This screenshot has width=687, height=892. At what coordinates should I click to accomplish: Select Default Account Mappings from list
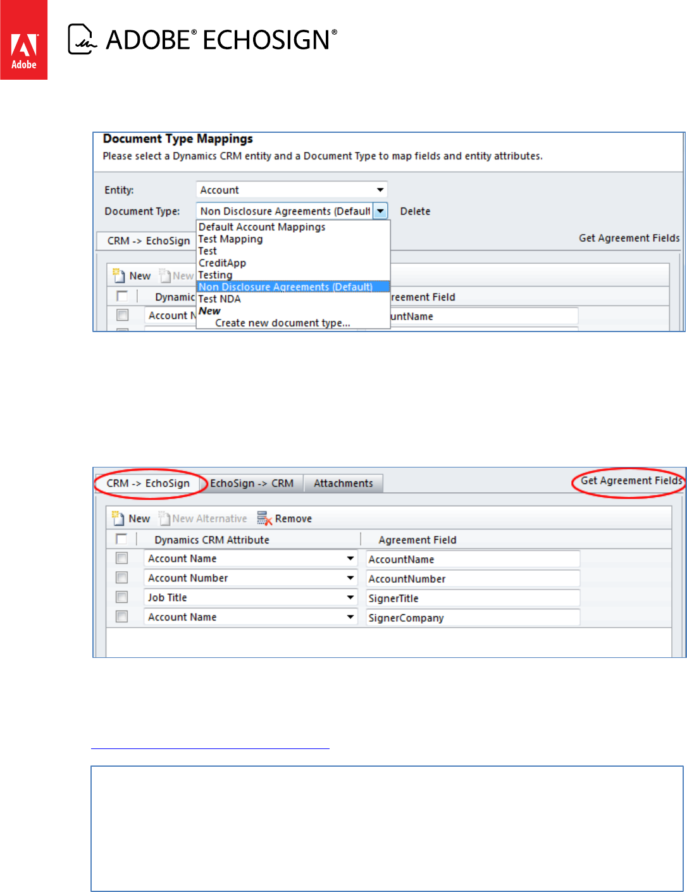tap(262, 226)
